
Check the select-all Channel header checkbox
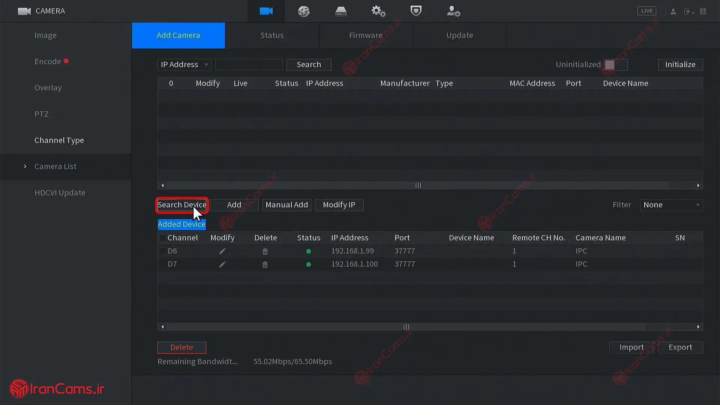163,238
